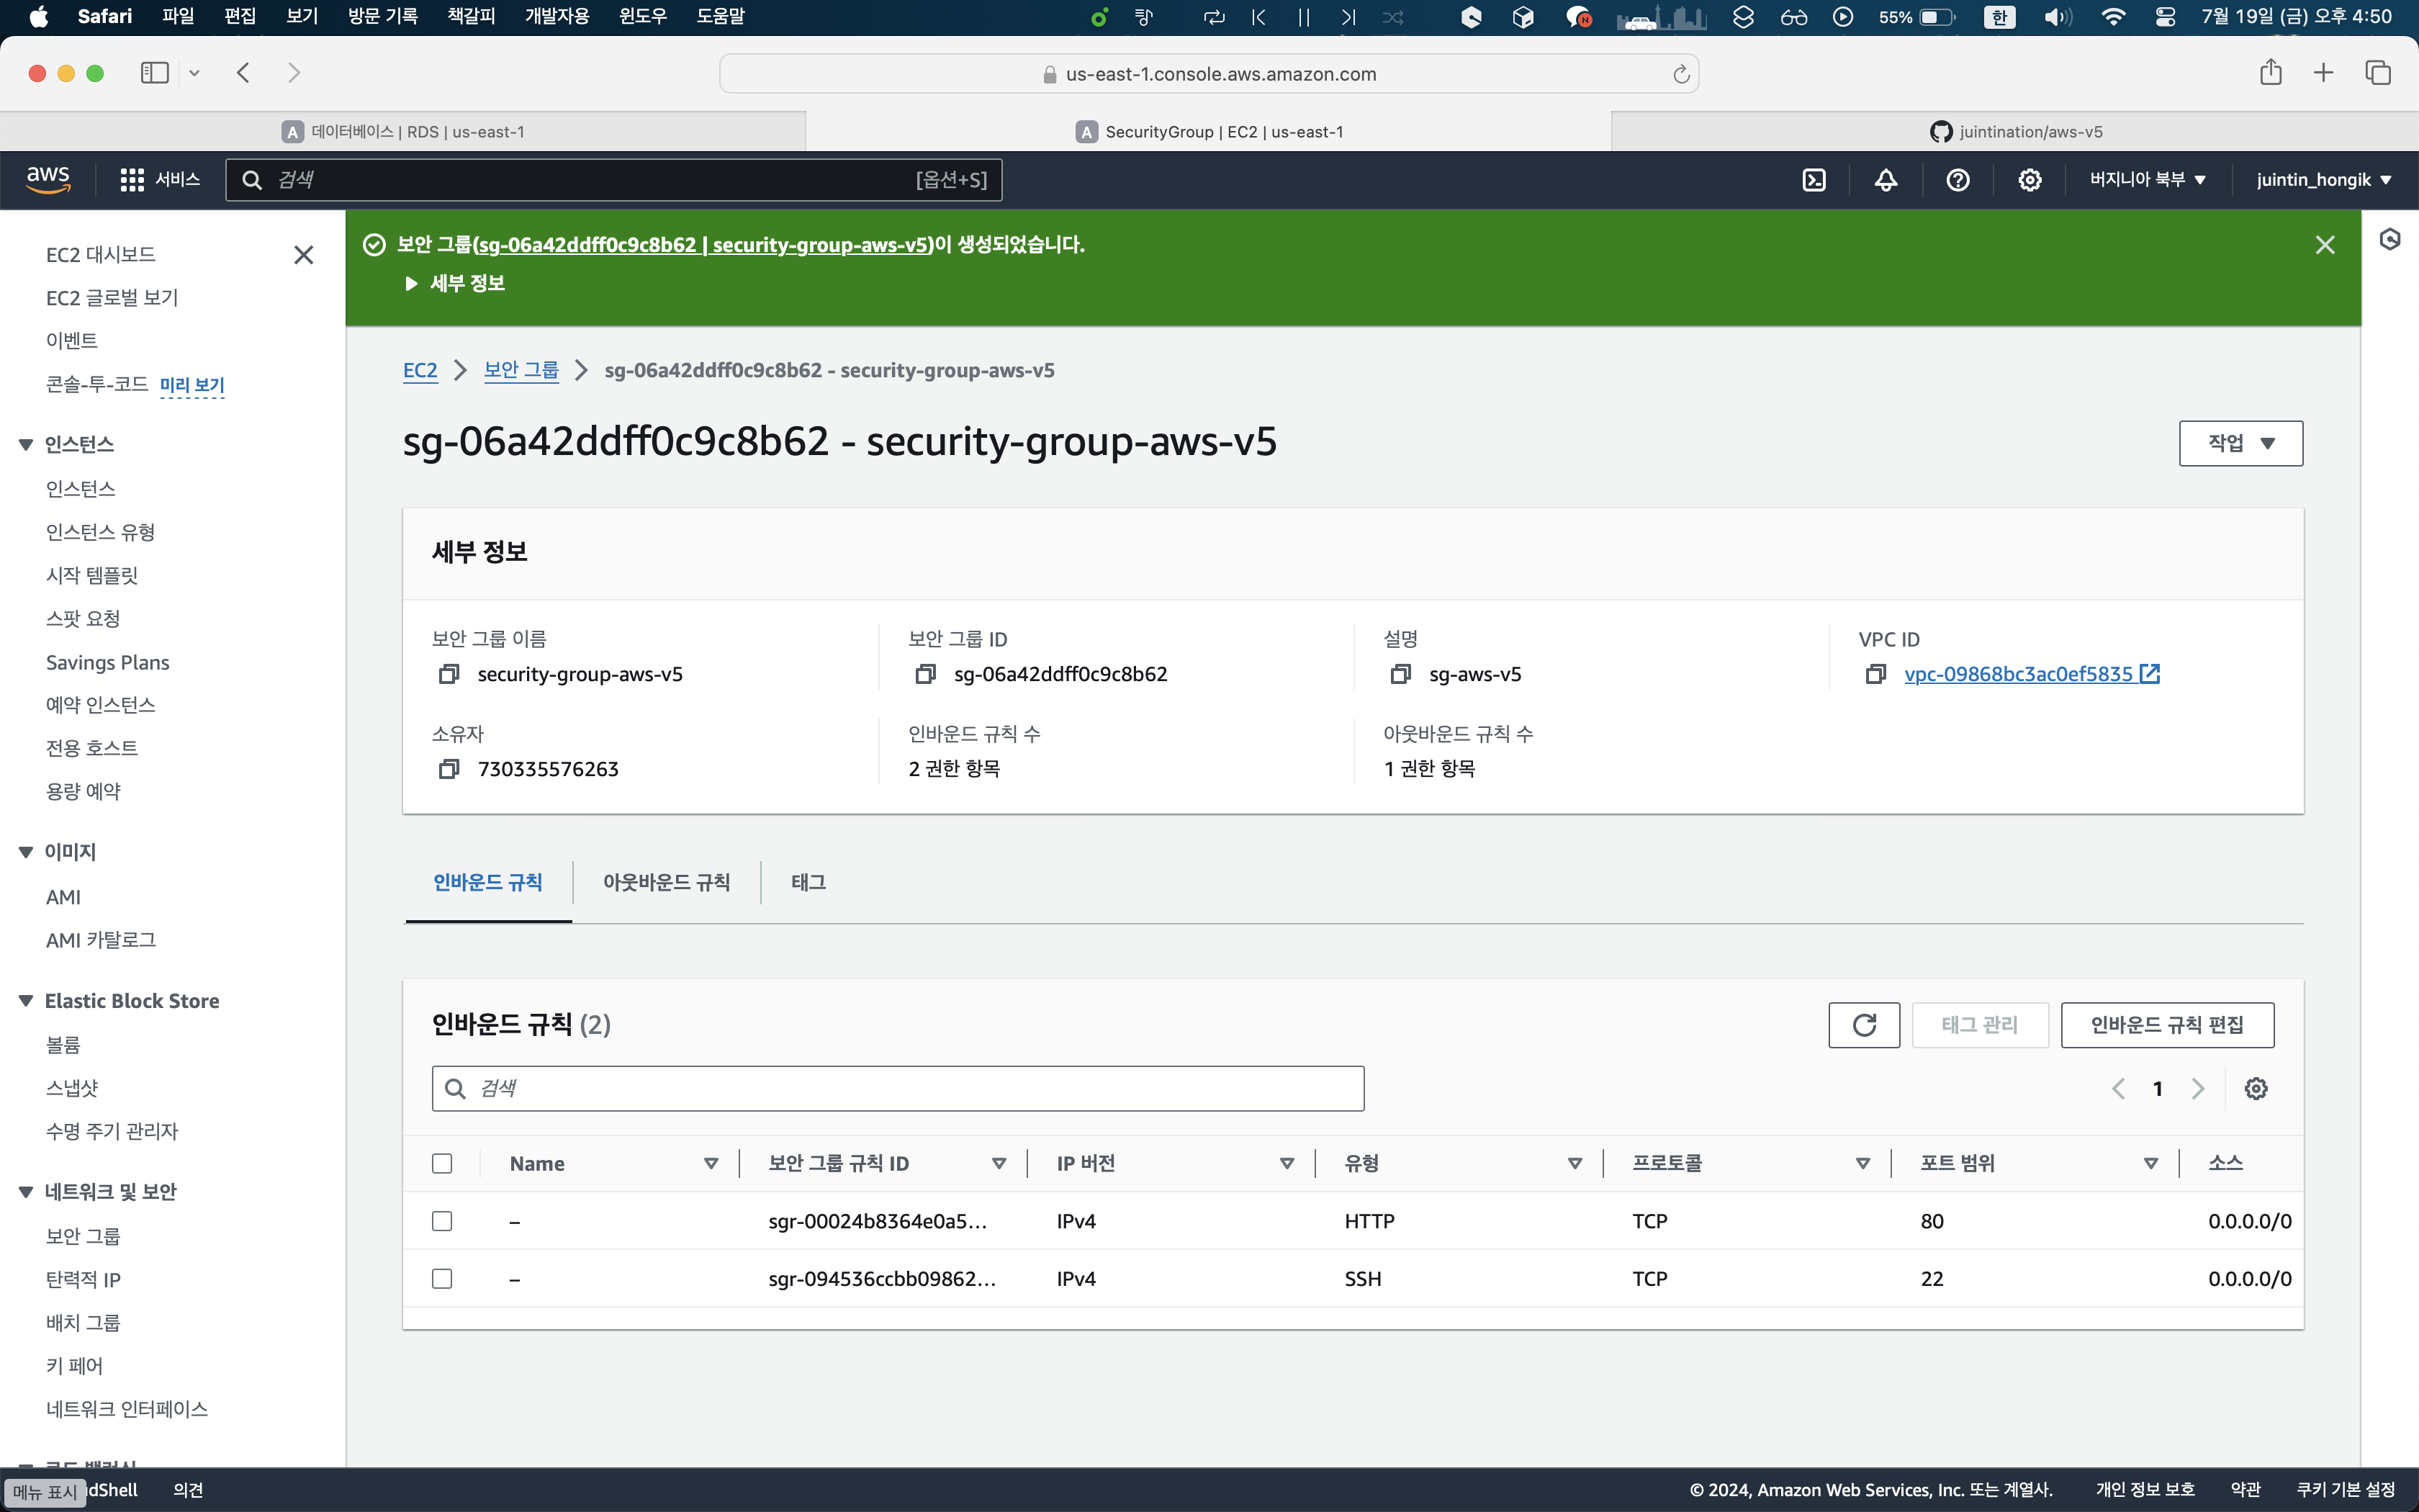
Task: Open the vpc-09868bc3ac0ef5835 link
Action: (x=2018, y=675)
